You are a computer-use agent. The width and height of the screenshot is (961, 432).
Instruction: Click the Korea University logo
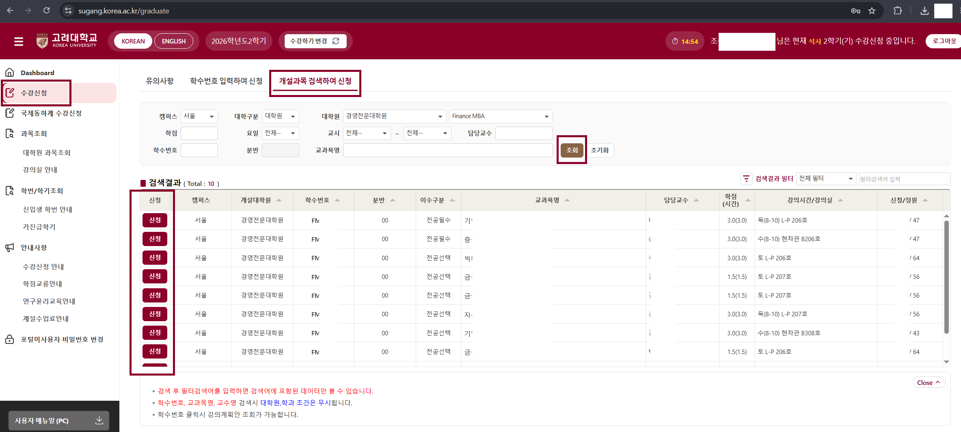(x=67, y=41)
